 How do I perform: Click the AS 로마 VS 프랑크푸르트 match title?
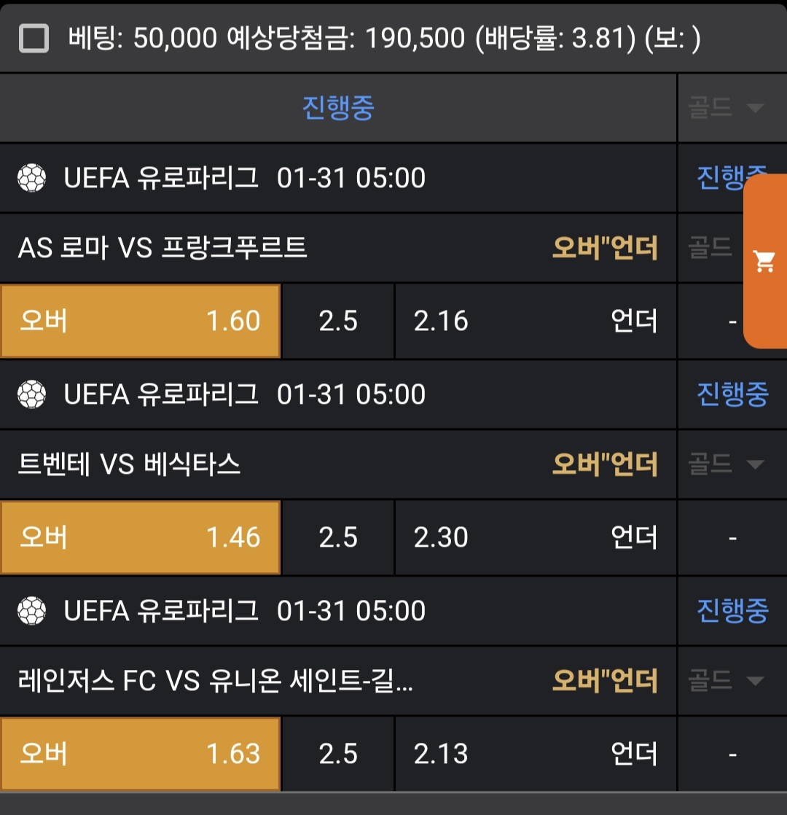(163, 248)
